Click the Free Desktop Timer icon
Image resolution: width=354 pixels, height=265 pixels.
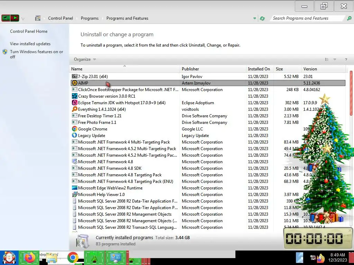tap(75, 116)
